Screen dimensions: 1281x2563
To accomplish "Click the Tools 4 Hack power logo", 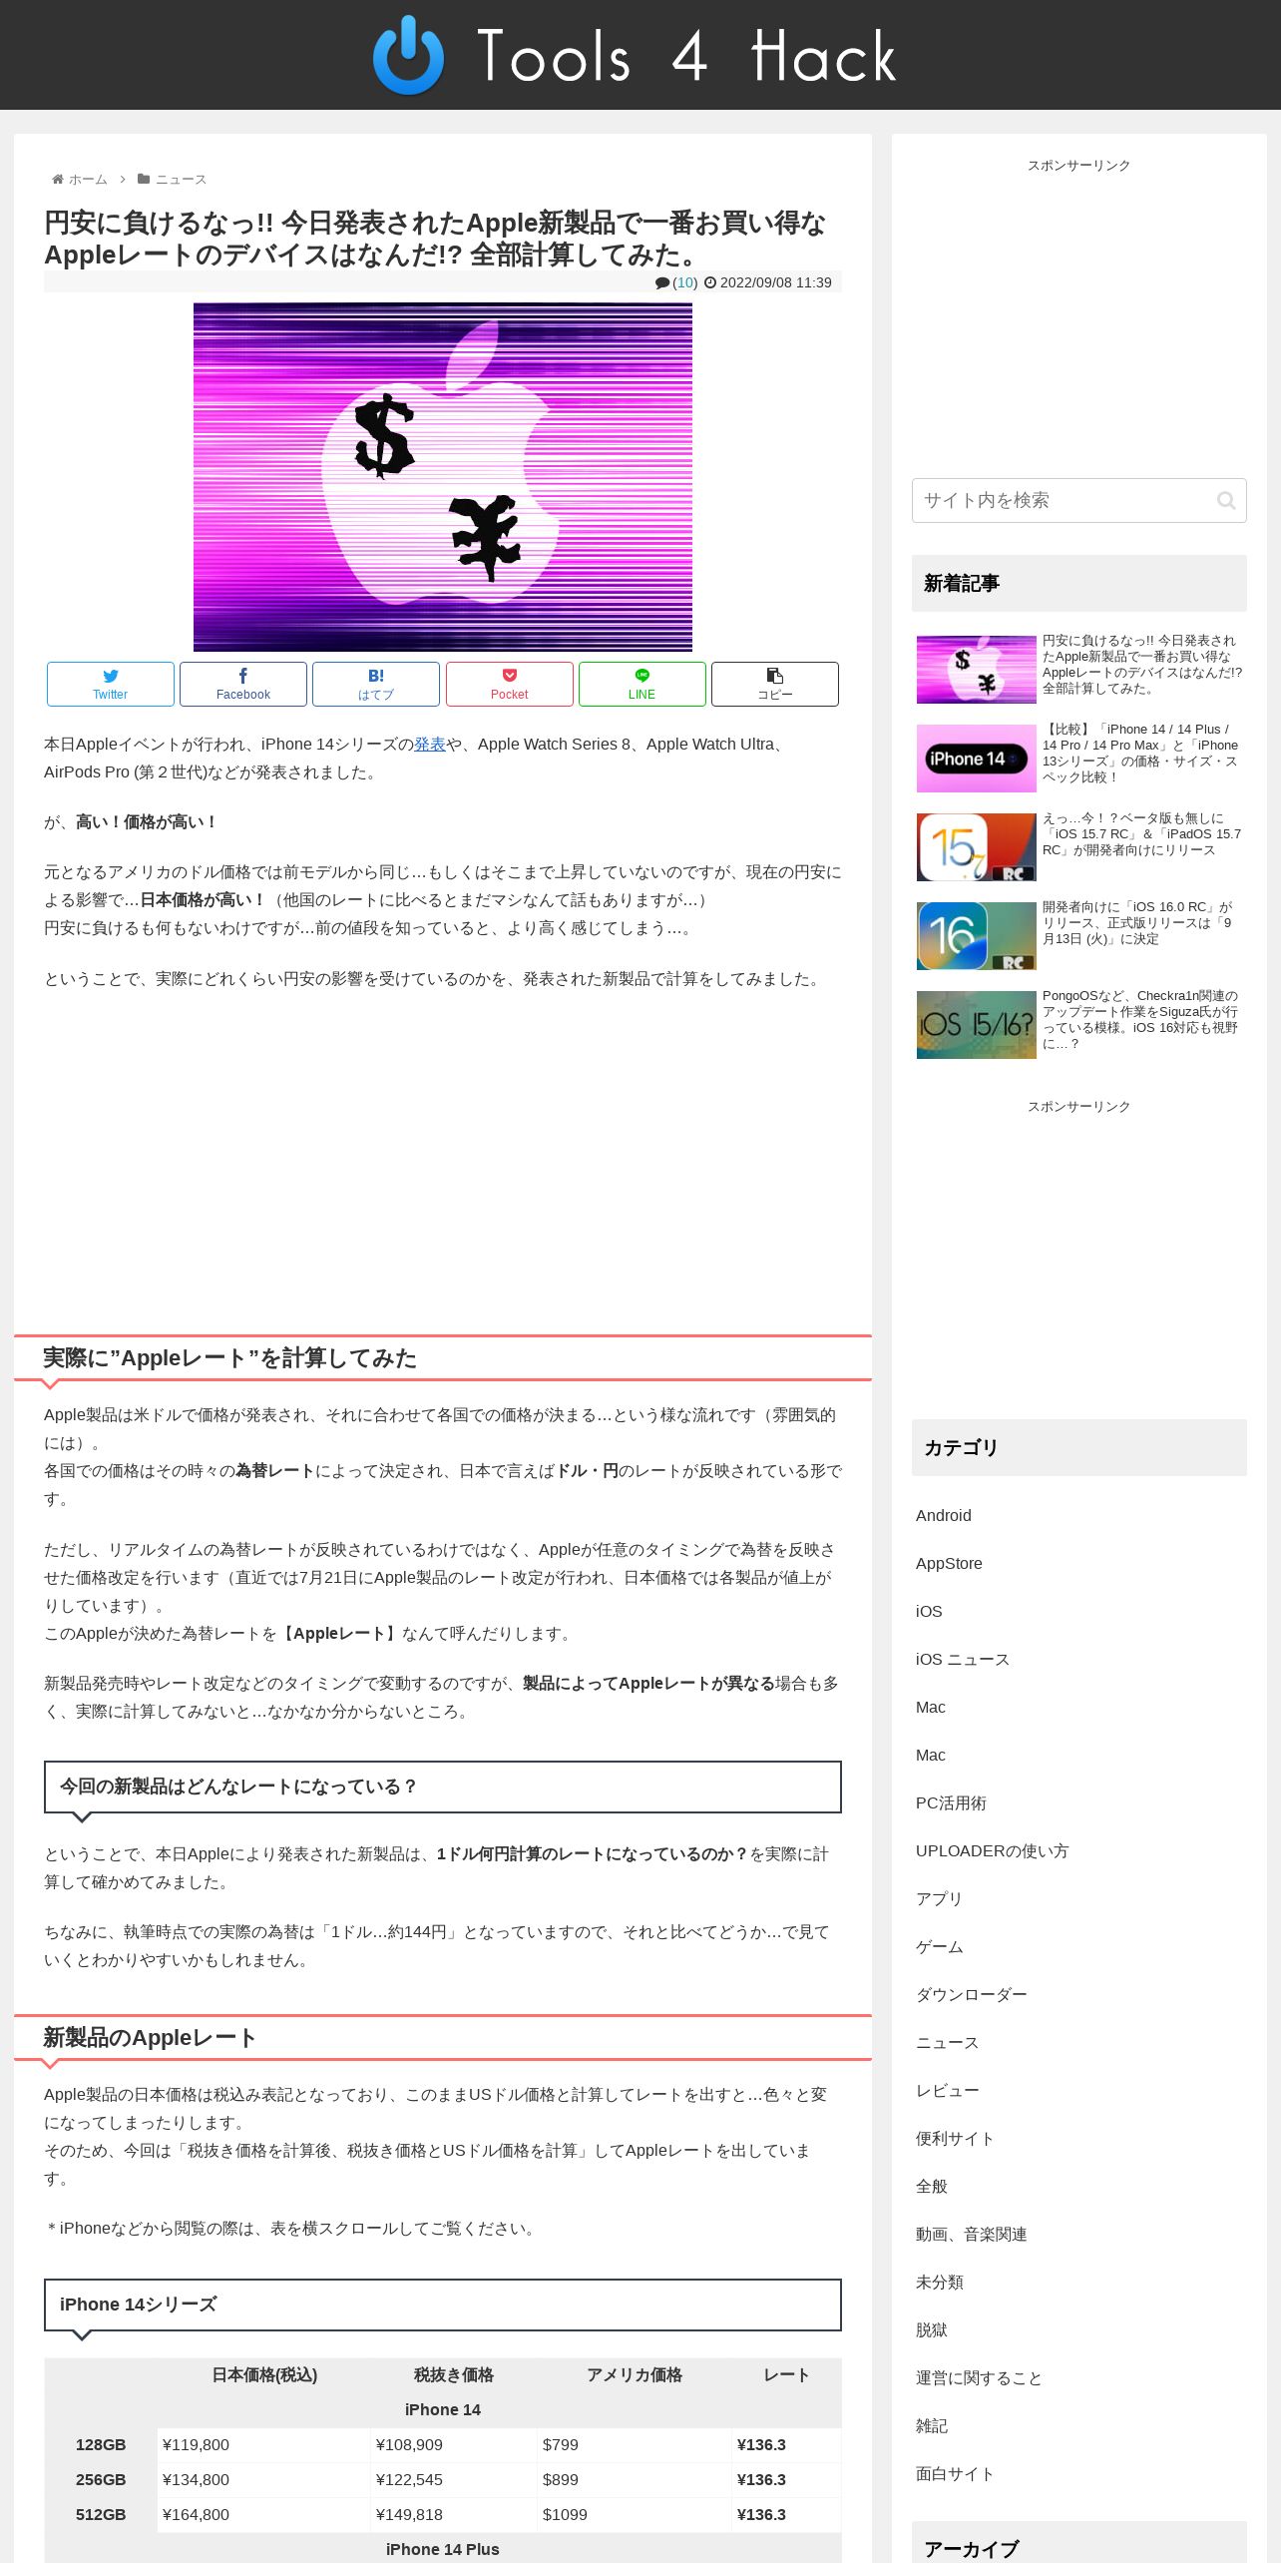I will (408, 55).
